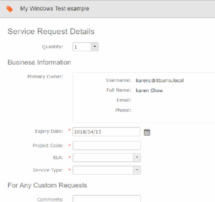
Task: Select the My Windows Test example title
Action: point(55,9)
